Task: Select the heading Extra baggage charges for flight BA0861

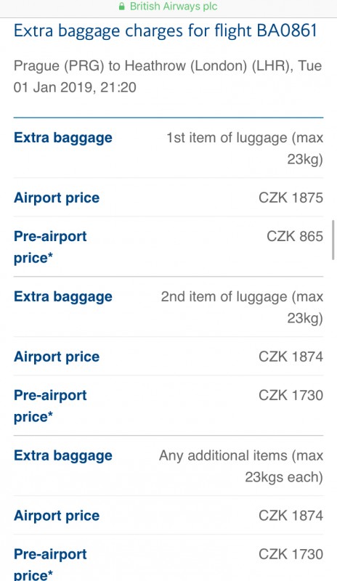Action: point(166,31)
